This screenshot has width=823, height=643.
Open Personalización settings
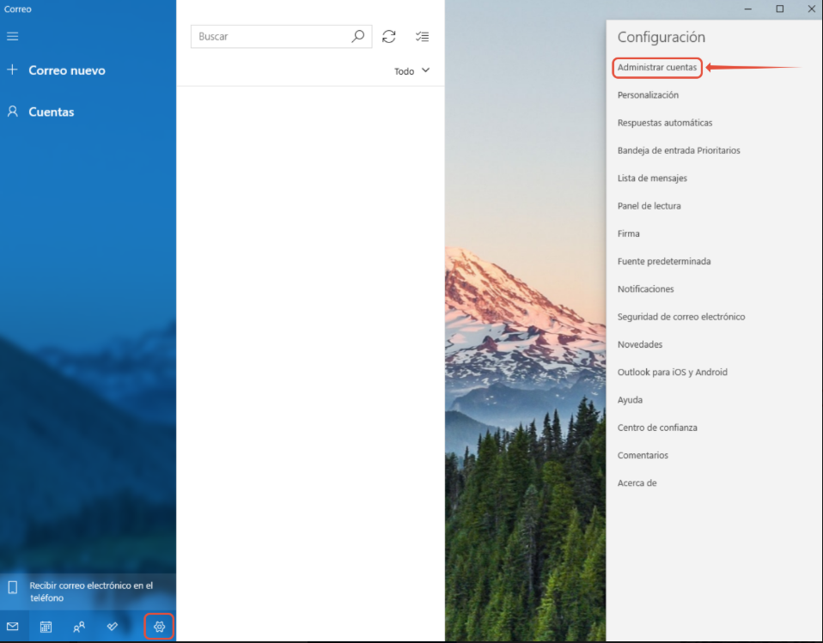(x=648, y=95)
